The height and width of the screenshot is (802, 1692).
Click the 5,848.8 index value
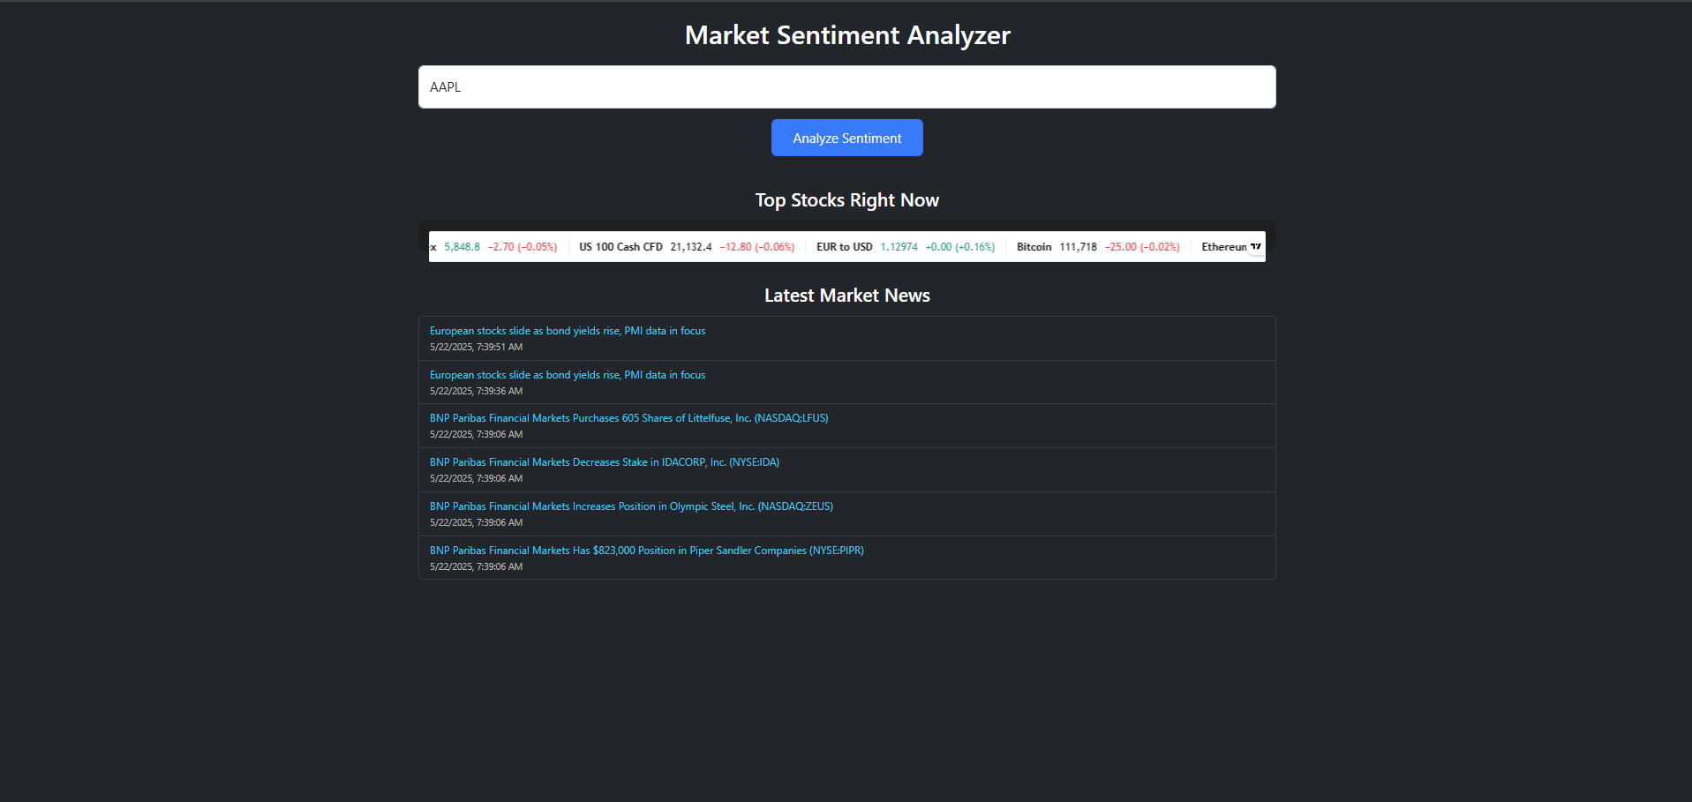462,247
